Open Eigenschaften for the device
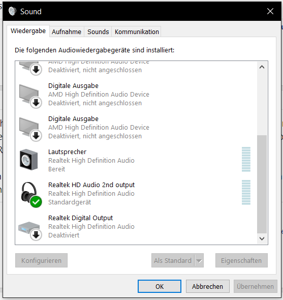 241,260
